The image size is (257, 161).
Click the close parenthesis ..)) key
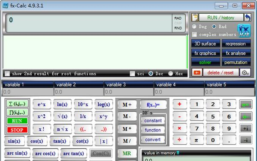coord(104,129)
